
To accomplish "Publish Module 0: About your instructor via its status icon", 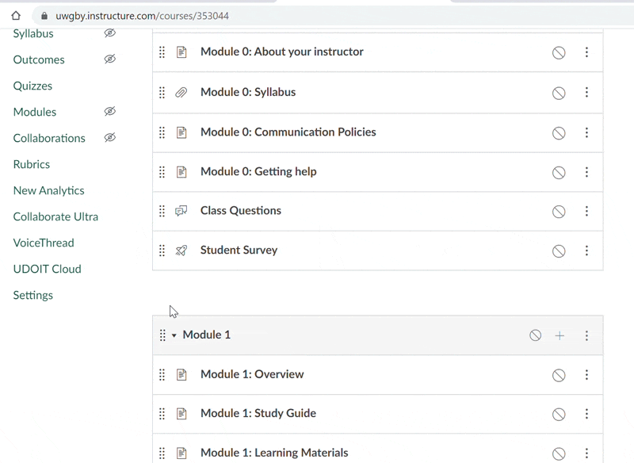I will pos(559,52).
